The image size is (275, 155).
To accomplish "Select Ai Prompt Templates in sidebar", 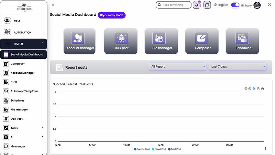I will [x=24, y=91].
